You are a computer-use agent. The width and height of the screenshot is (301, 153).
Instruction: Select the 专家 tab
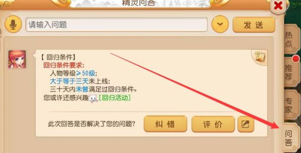tap(289, 105)
